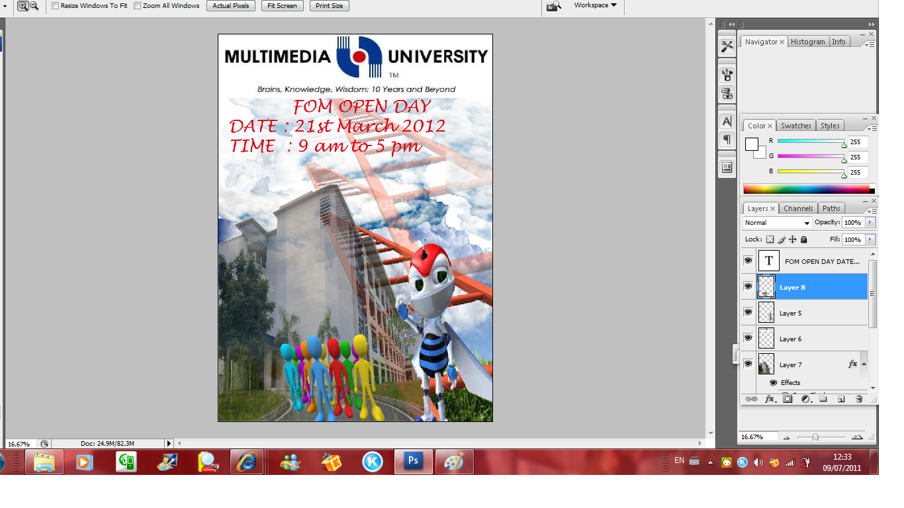Open the status bar info arrow menu
The image size is (904, 508).
click(x=169, y=444)
